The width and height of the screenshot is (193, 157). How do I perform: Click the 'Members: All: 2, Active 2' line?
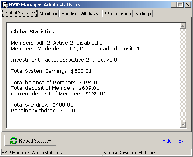57,43
